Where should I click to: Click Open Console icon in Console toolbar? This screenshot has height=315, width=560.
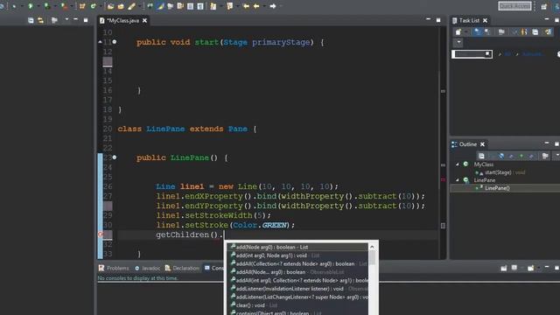(531, 268)
